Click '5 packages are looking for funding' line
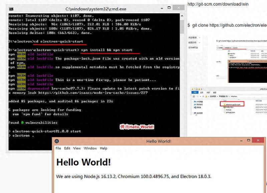267x193 pixels. coord(45,110)
